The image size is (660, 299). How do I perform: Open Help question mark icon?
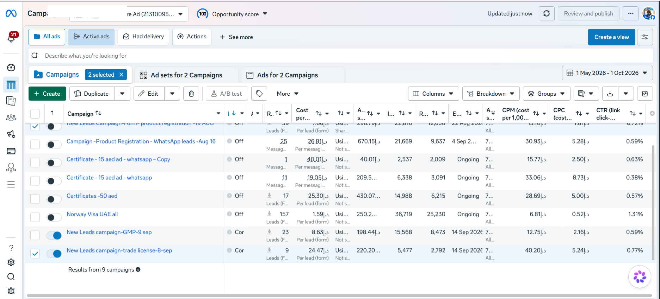coord(11,248)
